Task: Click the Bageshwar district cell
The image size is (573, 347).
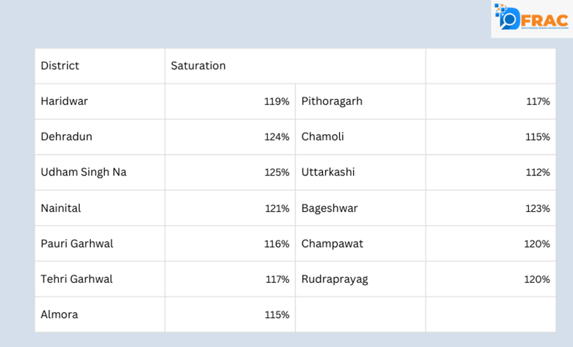Action: point(329,208)
